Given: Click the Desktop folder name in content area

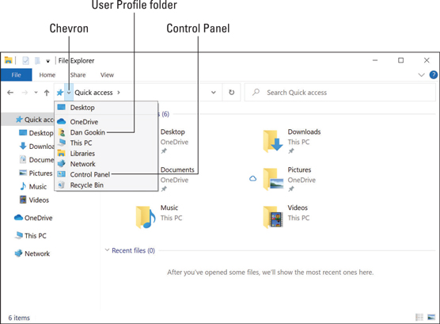Looking at the screenshot, I should click(173, 132).
